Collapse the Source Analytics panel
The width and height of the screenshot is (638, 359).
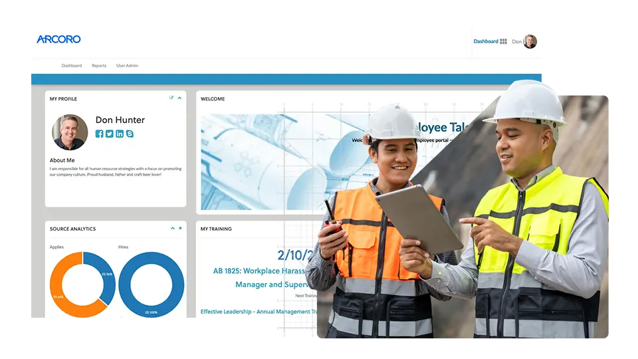(173, 228)
